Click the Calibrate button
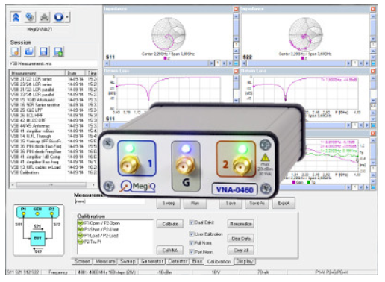 click(170, 224)
